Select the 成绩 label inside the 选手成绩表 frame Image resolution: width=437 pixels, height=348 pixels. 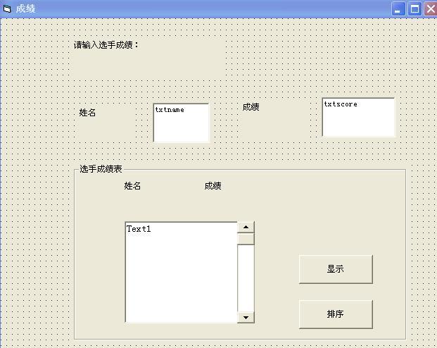tap(213, 185)
